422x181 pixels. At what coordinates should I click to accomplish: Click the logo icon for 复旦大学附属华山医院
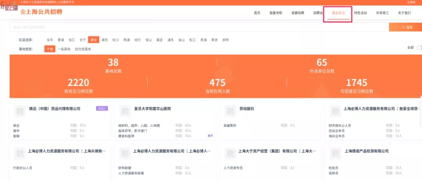[125, 111]
